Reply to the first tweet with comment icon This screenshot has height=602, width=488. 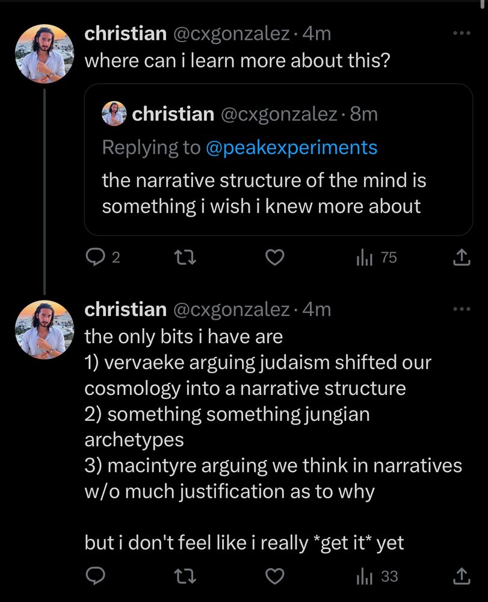(x=95, y=258)
